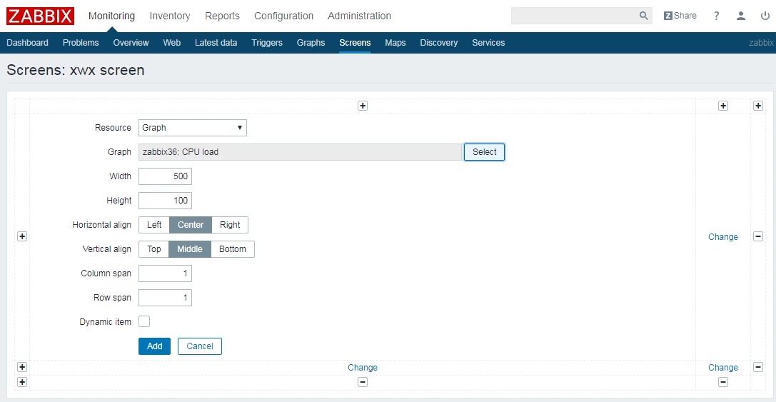The image size is (776, 402).
Task: Switch to the Latest data tab
Action: pyautogui.click(x=216, y=43)
